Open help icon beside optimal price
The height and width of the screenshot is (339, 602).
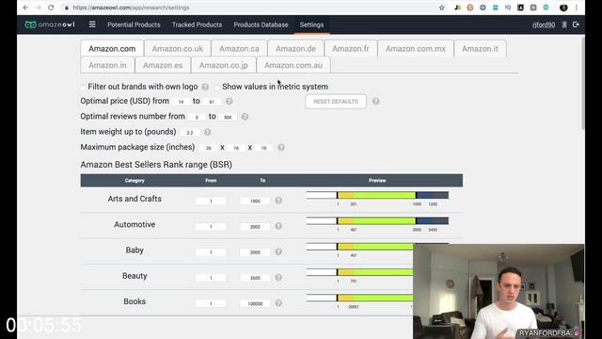pyautogui.click(x=230, y=101)
